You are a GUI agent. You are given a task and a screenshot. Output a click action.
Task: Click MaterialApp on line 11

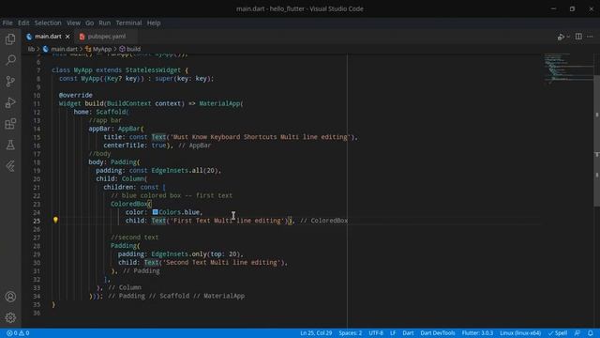[219, 103]
